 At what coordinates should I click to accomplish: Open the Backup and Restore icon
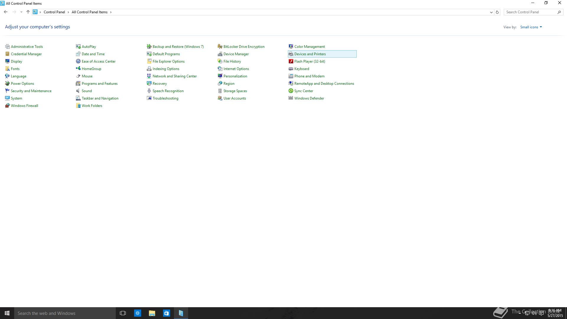tap(149, 46)
